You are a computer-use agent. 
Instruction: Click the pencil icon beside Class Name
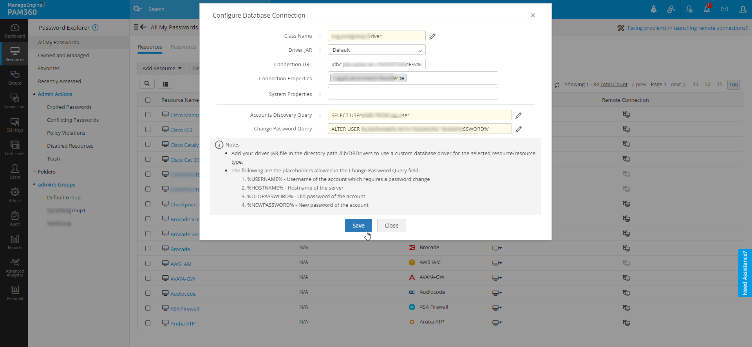[432, 36]
